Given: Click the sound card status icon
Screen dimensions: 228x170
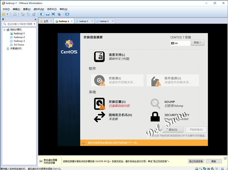Looking at the screenshot, I should (212, 169).
